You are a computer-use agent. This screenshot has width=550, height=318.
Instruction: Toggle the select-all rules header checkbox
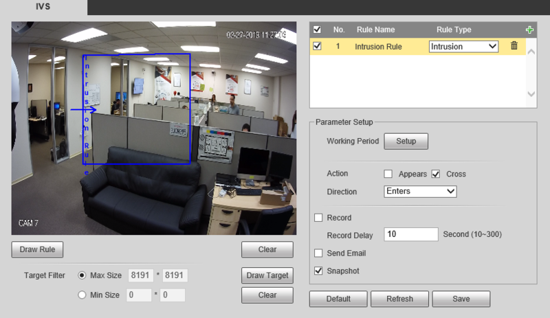pyautogui.click(x=317, y=30)
